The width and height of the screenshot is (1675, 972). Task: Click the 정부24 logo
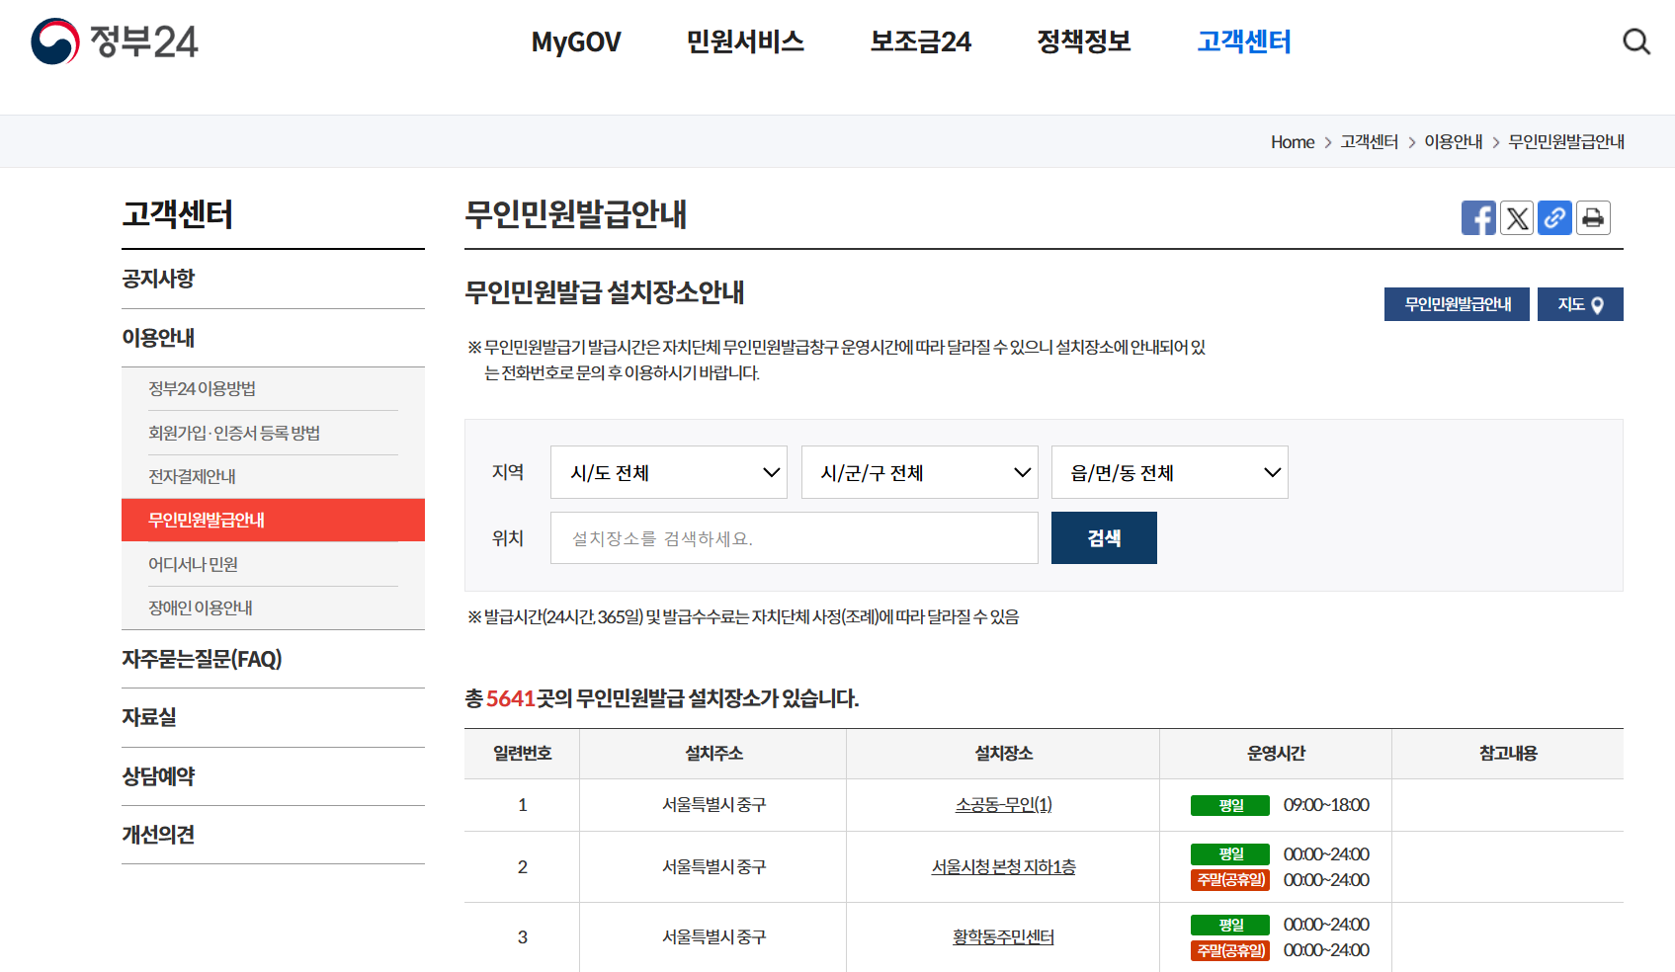pos(114,41)
